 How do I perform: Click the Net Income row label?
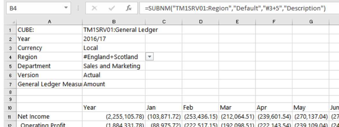(50, 117)
